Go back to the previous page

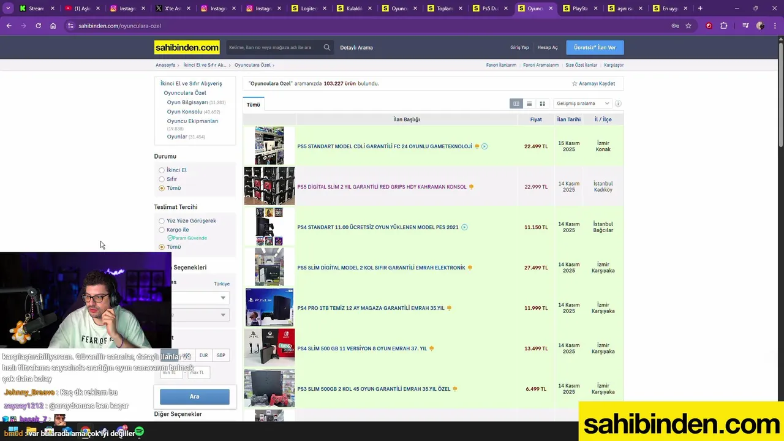9,26
